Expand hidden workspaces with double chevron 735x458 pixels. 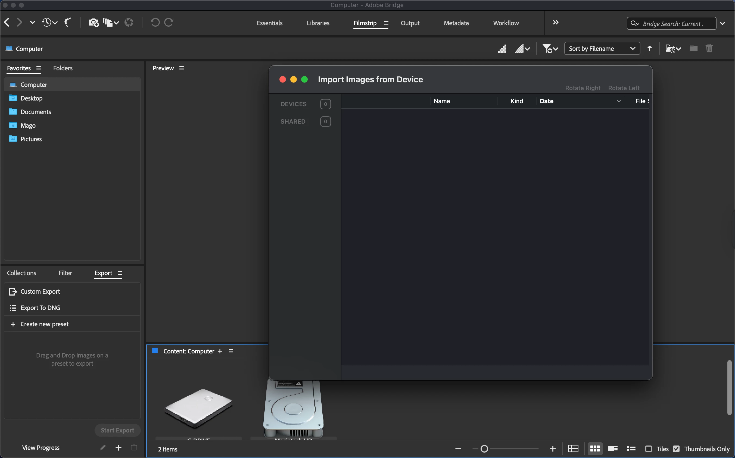pos(556,23)
